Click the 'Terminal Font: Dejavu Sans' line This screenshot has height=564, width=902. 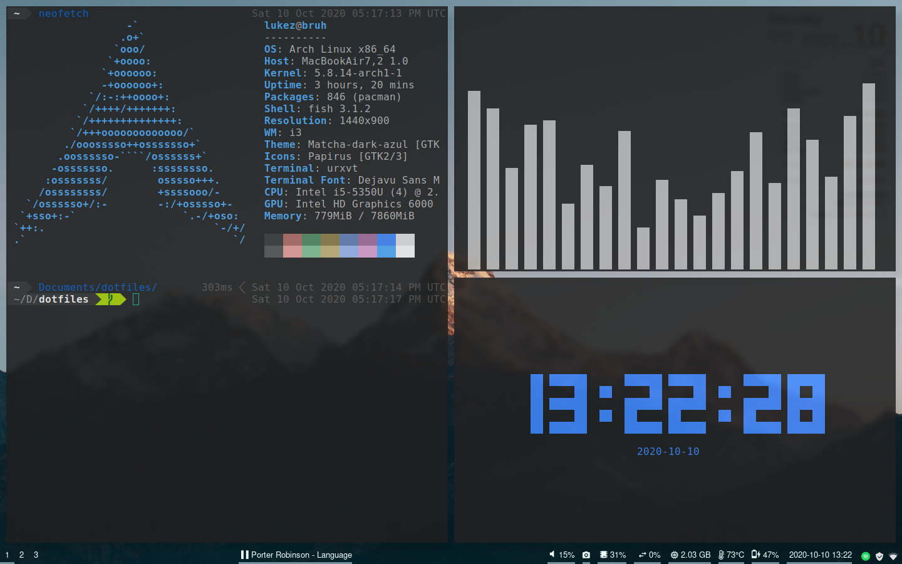[x=352, y=180]
